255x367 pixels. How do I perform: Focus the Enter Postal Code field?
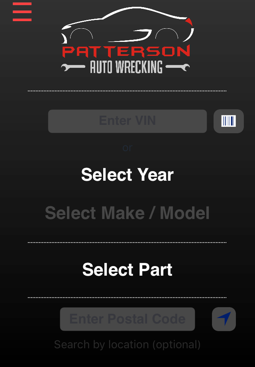[127, 319]
